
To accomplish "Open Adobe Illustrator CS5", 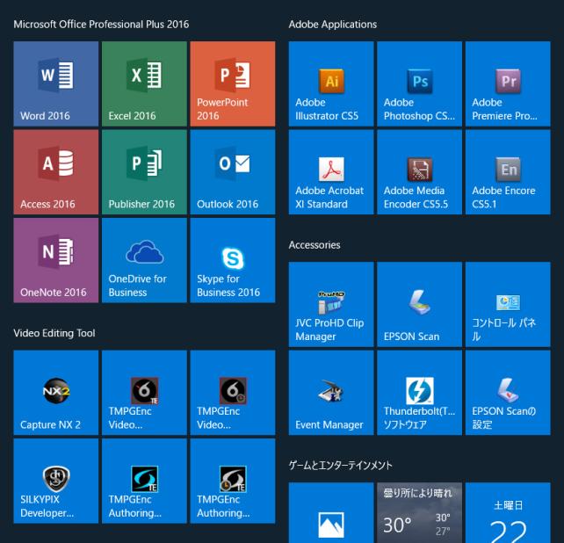I will [x=331, y=83].
